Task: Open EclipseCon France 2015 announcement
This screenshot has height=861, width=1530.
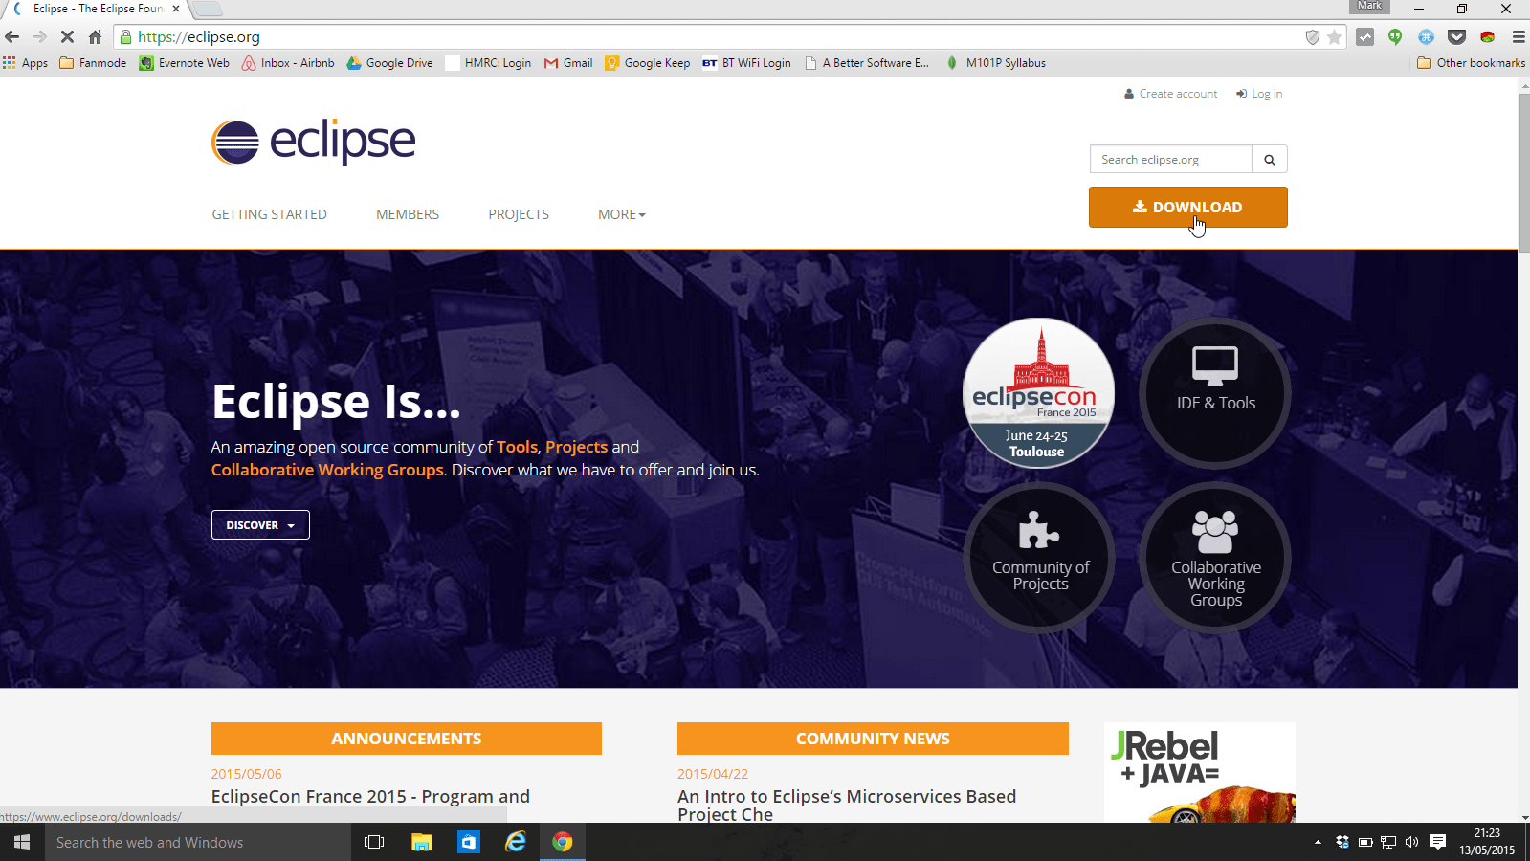Action: click(370, 797)
